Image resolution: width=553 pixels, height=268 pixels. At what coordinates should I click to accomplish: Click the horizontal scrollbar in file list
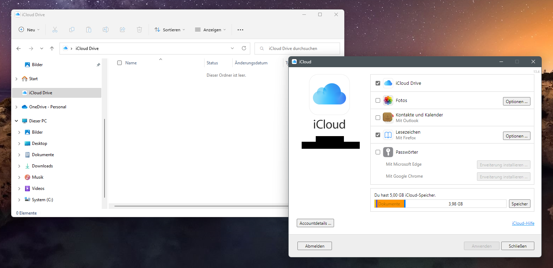[x=201, y=206]
